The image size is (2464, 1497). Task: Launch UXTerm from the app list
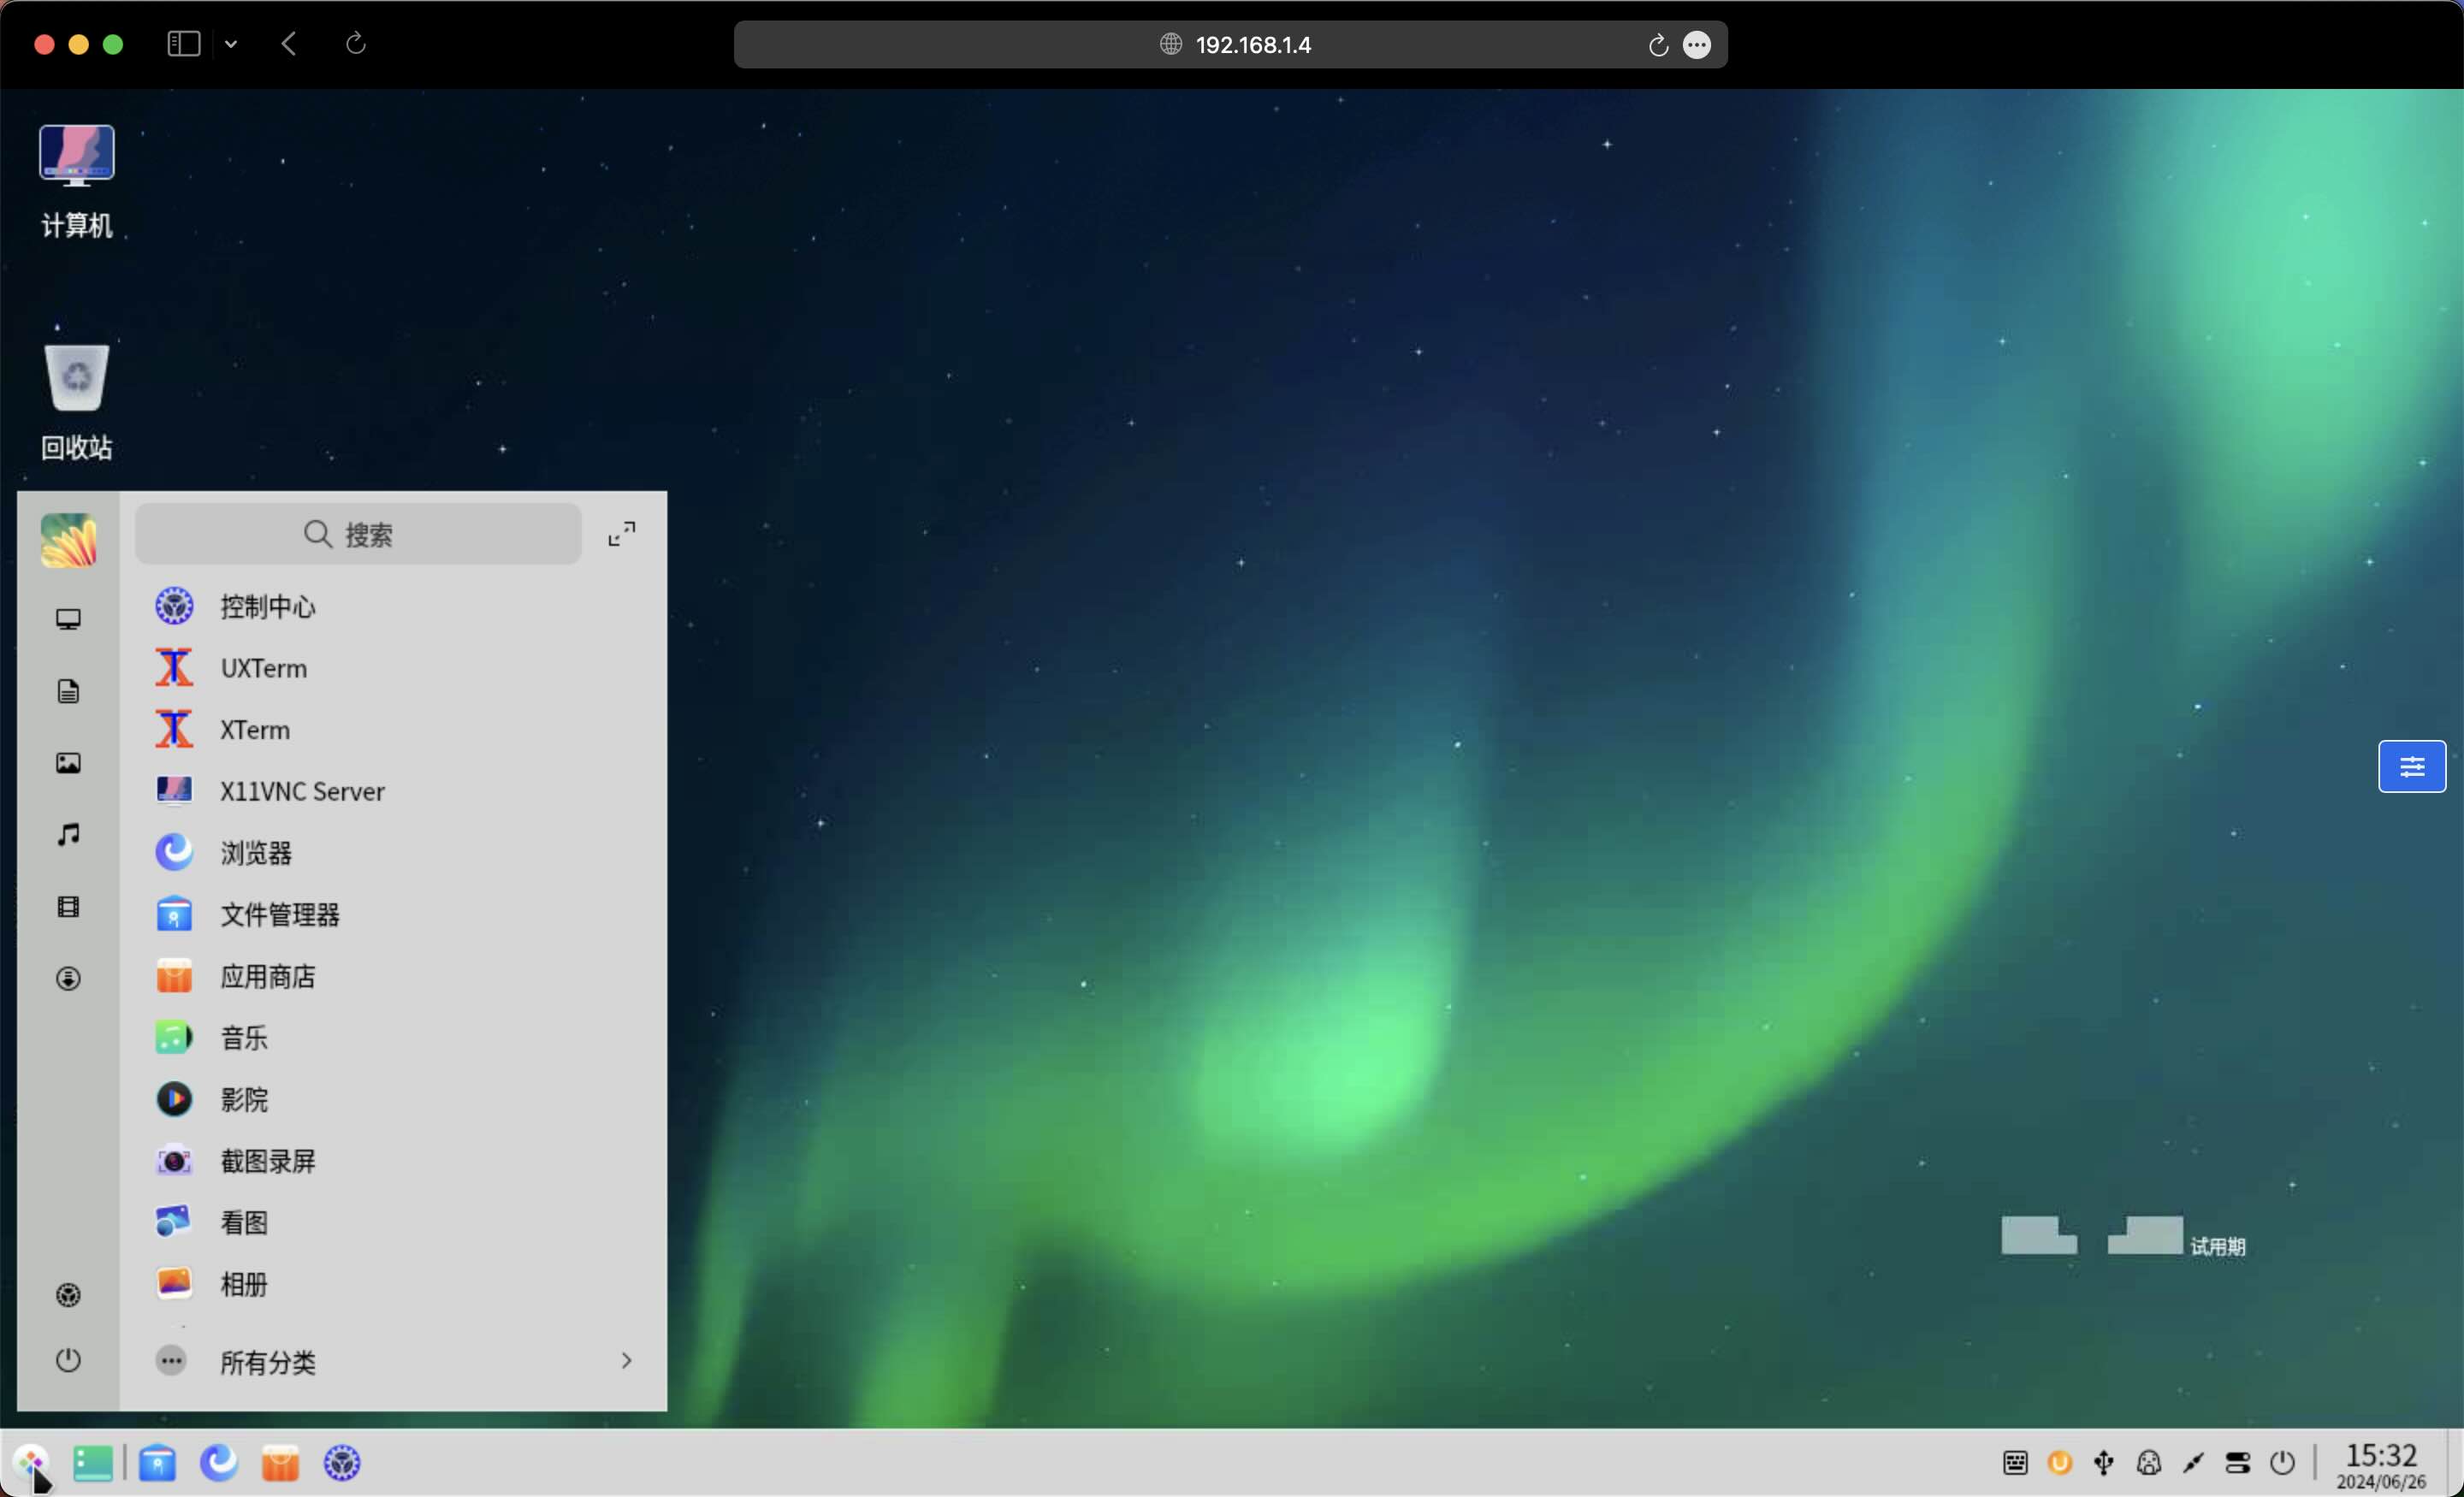coord(262,668)
